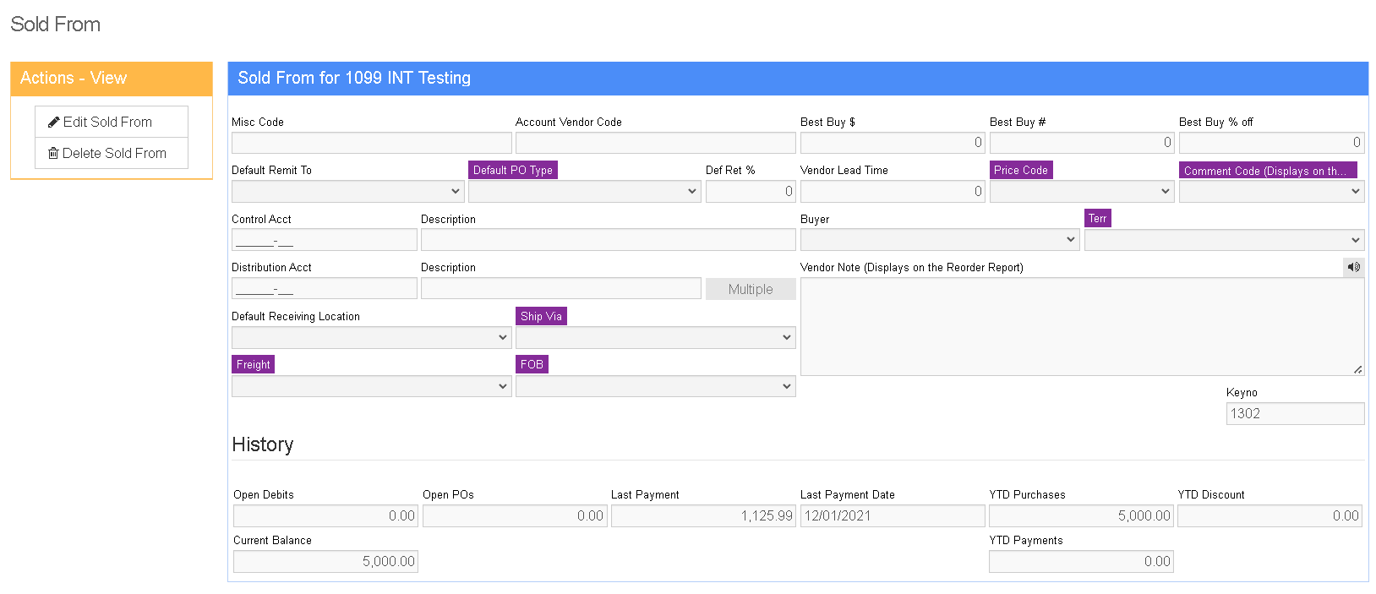The width and height of the screenshot is (1376, 594).
Task: Click the Account Vendor Code field
Action: [655, 143]
